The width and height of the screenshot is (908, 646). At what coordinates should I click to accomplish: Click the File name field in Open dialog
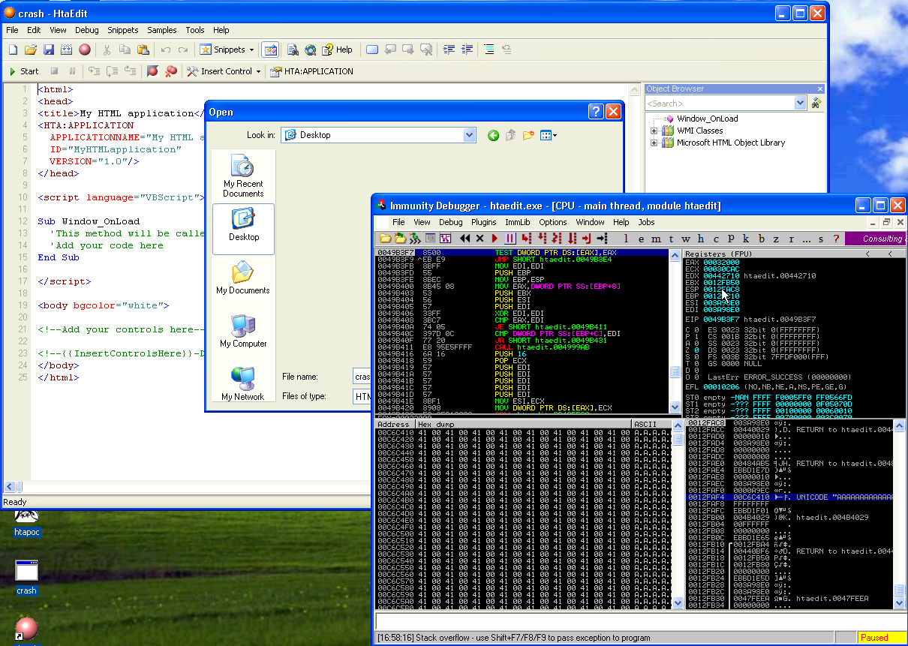click(x=362, y=377)
